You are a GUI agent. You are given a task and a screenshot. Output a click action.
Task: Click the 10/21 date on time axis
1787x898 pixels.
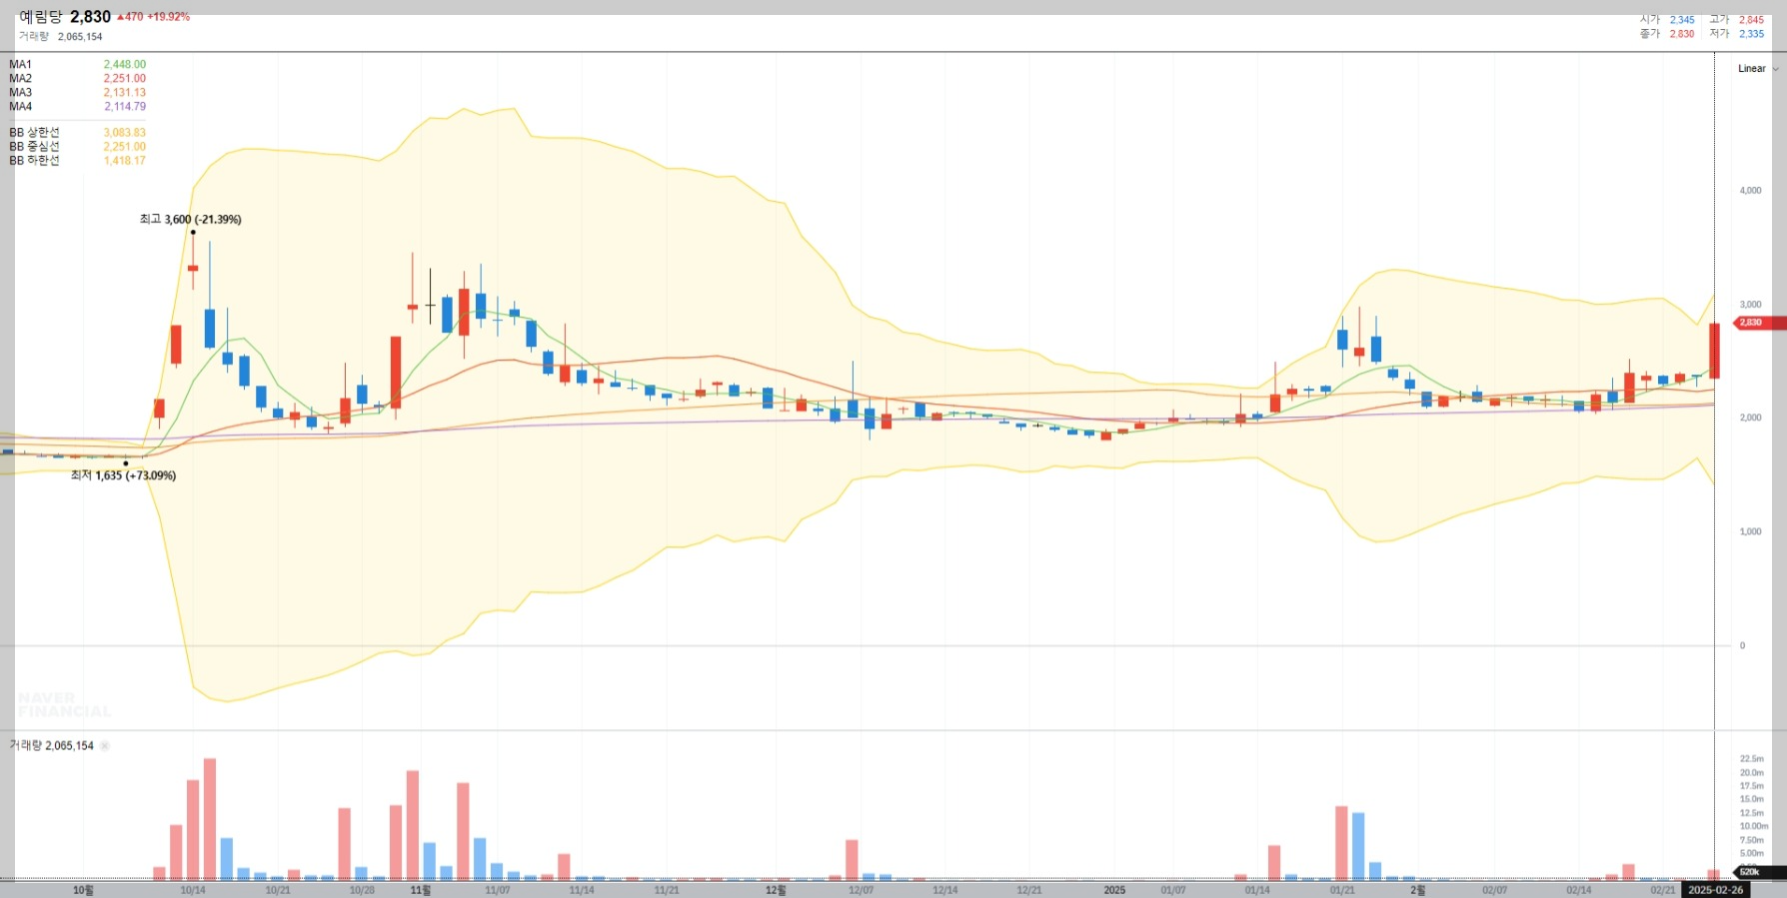tap(278, 890)
